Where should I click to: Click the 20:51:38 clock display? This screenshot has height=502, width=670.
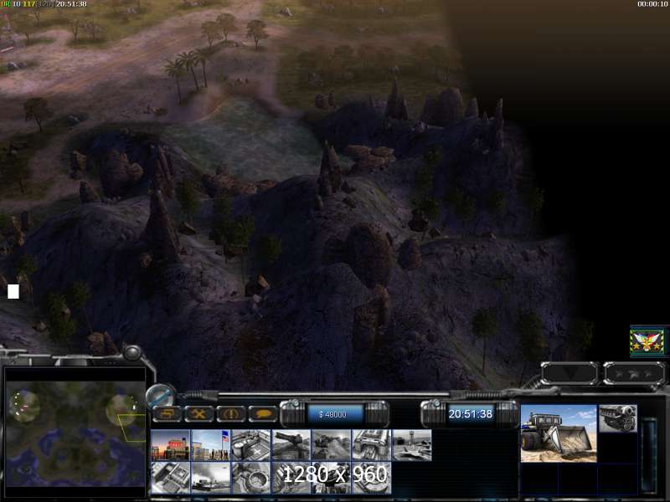470,414
